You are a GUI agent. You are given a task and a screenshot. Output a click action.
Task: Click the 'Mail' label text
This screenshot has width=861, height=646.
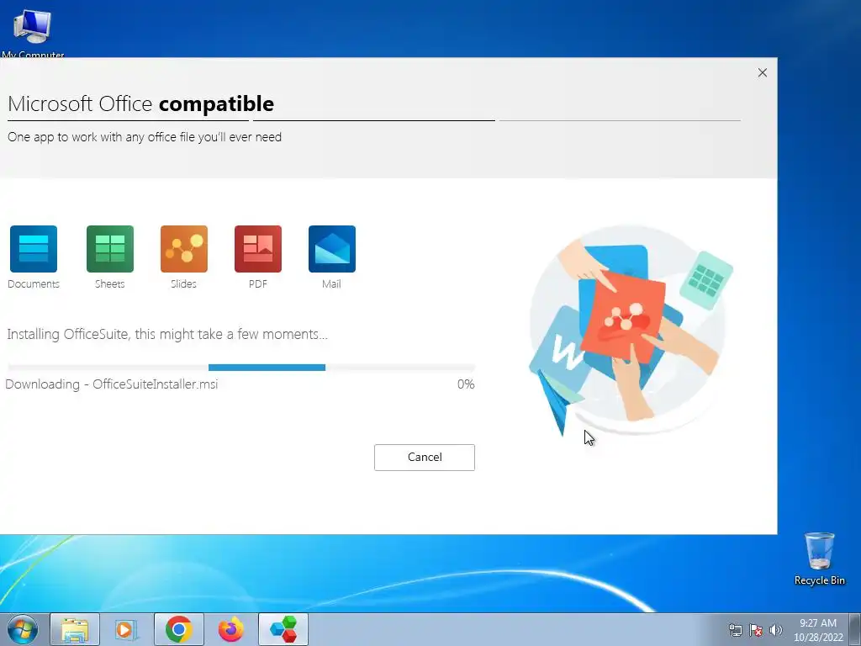click(331, 284)
